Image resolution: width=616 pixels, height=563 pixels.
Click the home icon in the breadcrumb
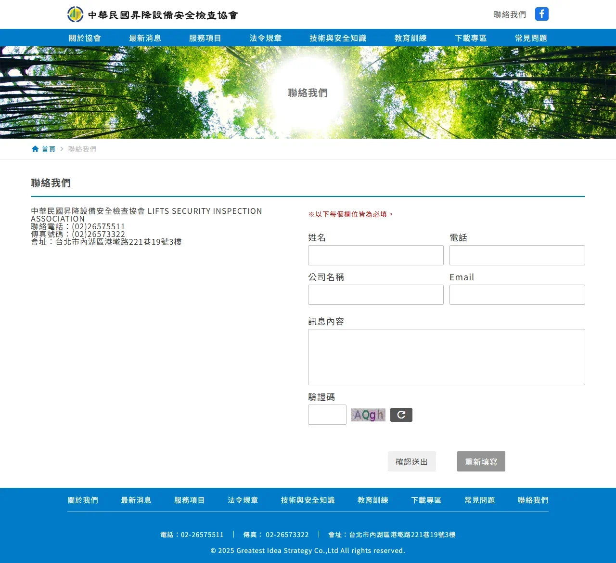click(34, 148)
